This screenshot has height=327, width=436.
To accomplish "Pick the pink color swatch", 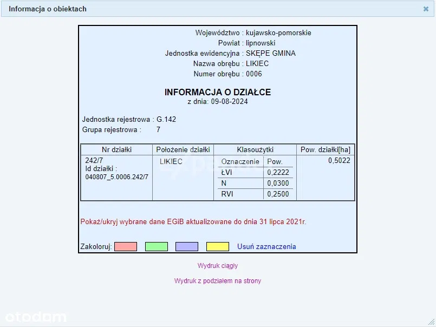I will coord(126,246).
